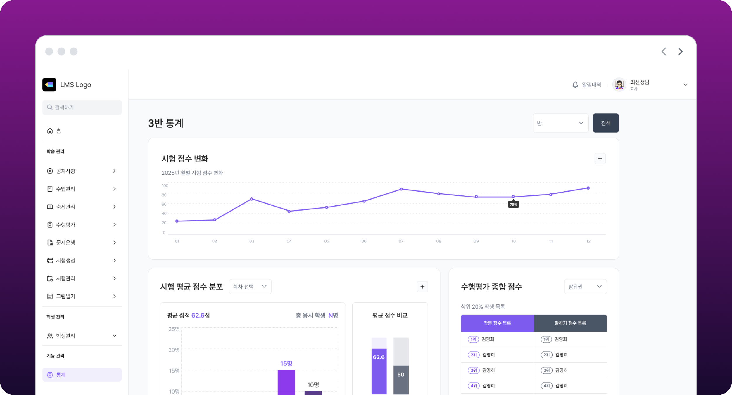Click the 통계 statistics gear icon
This screenshot has width=732, height=395.
point(50,375)
